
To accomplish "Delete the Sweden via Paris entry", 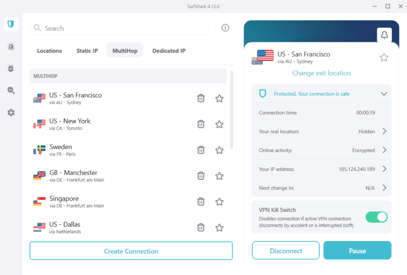I will 201,150.
